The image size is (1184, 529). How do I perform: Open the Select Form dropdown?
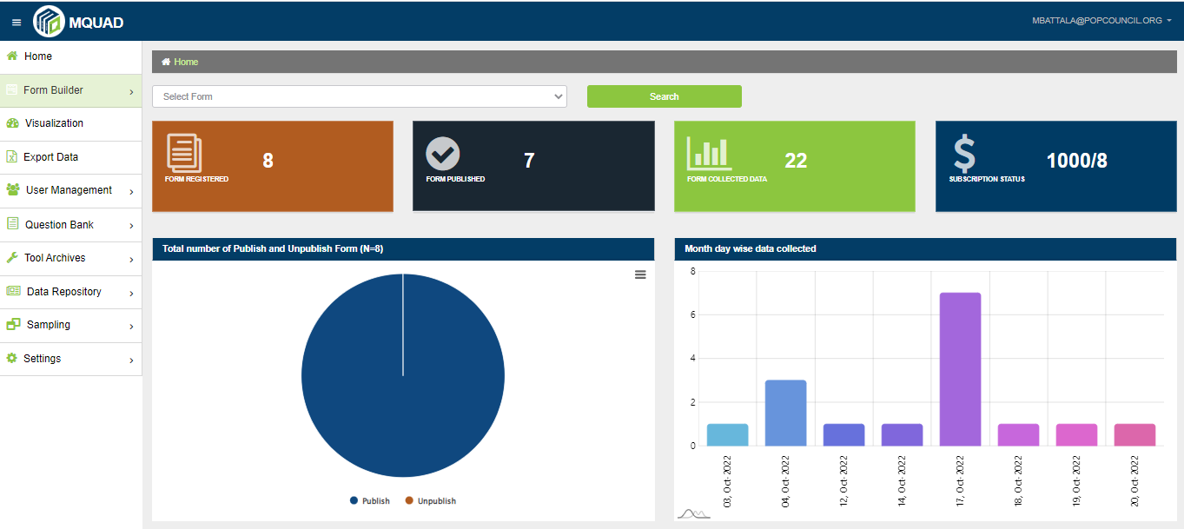coord(359,96)
